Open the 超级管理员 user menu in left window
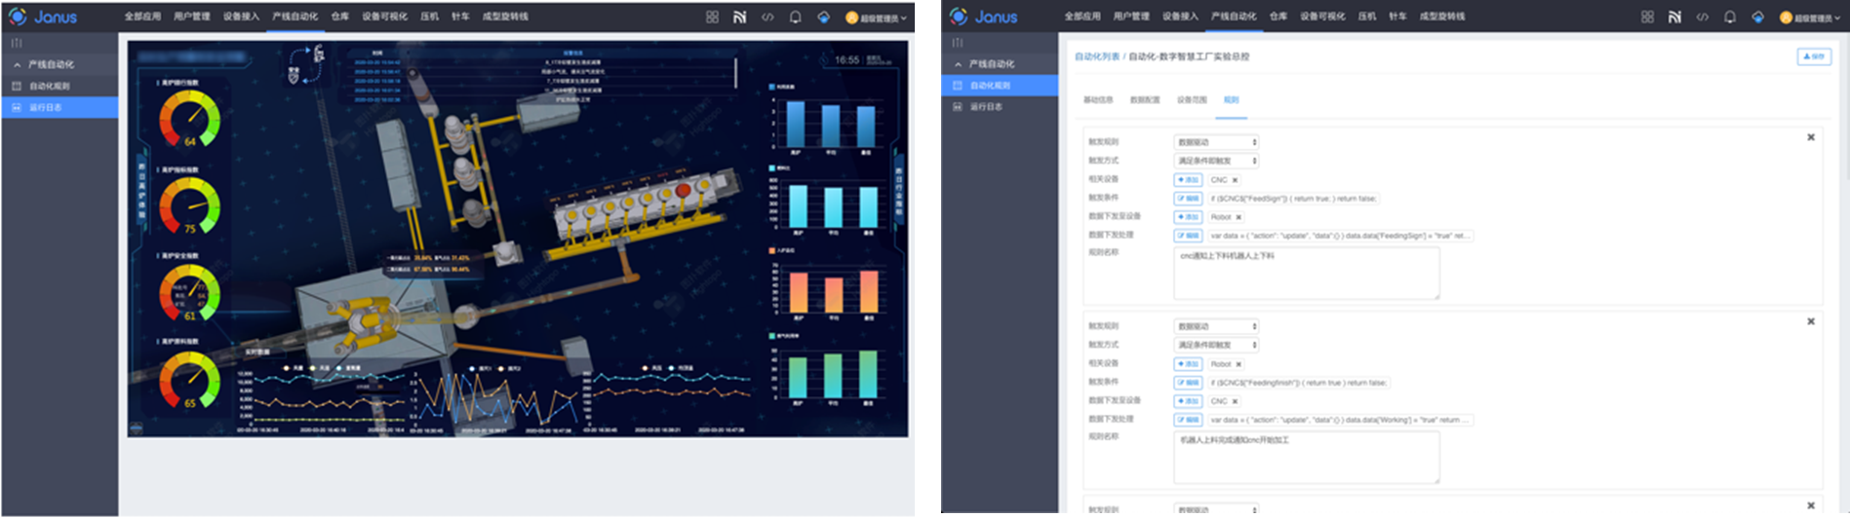1850x518 pixels. pos(876,18)
